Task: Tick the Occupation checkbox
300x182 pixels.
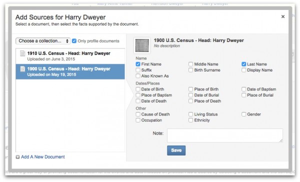Action: [138, 120]
